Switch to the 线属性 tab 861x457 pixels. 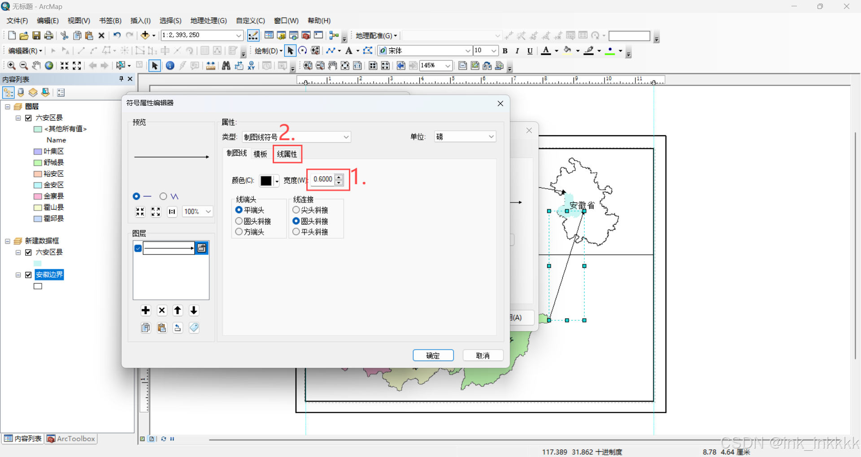[x=287, y=154]
